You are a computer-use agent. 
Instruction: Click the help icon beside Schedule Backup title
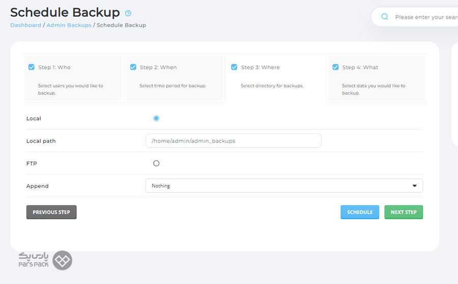pos(128,13)
